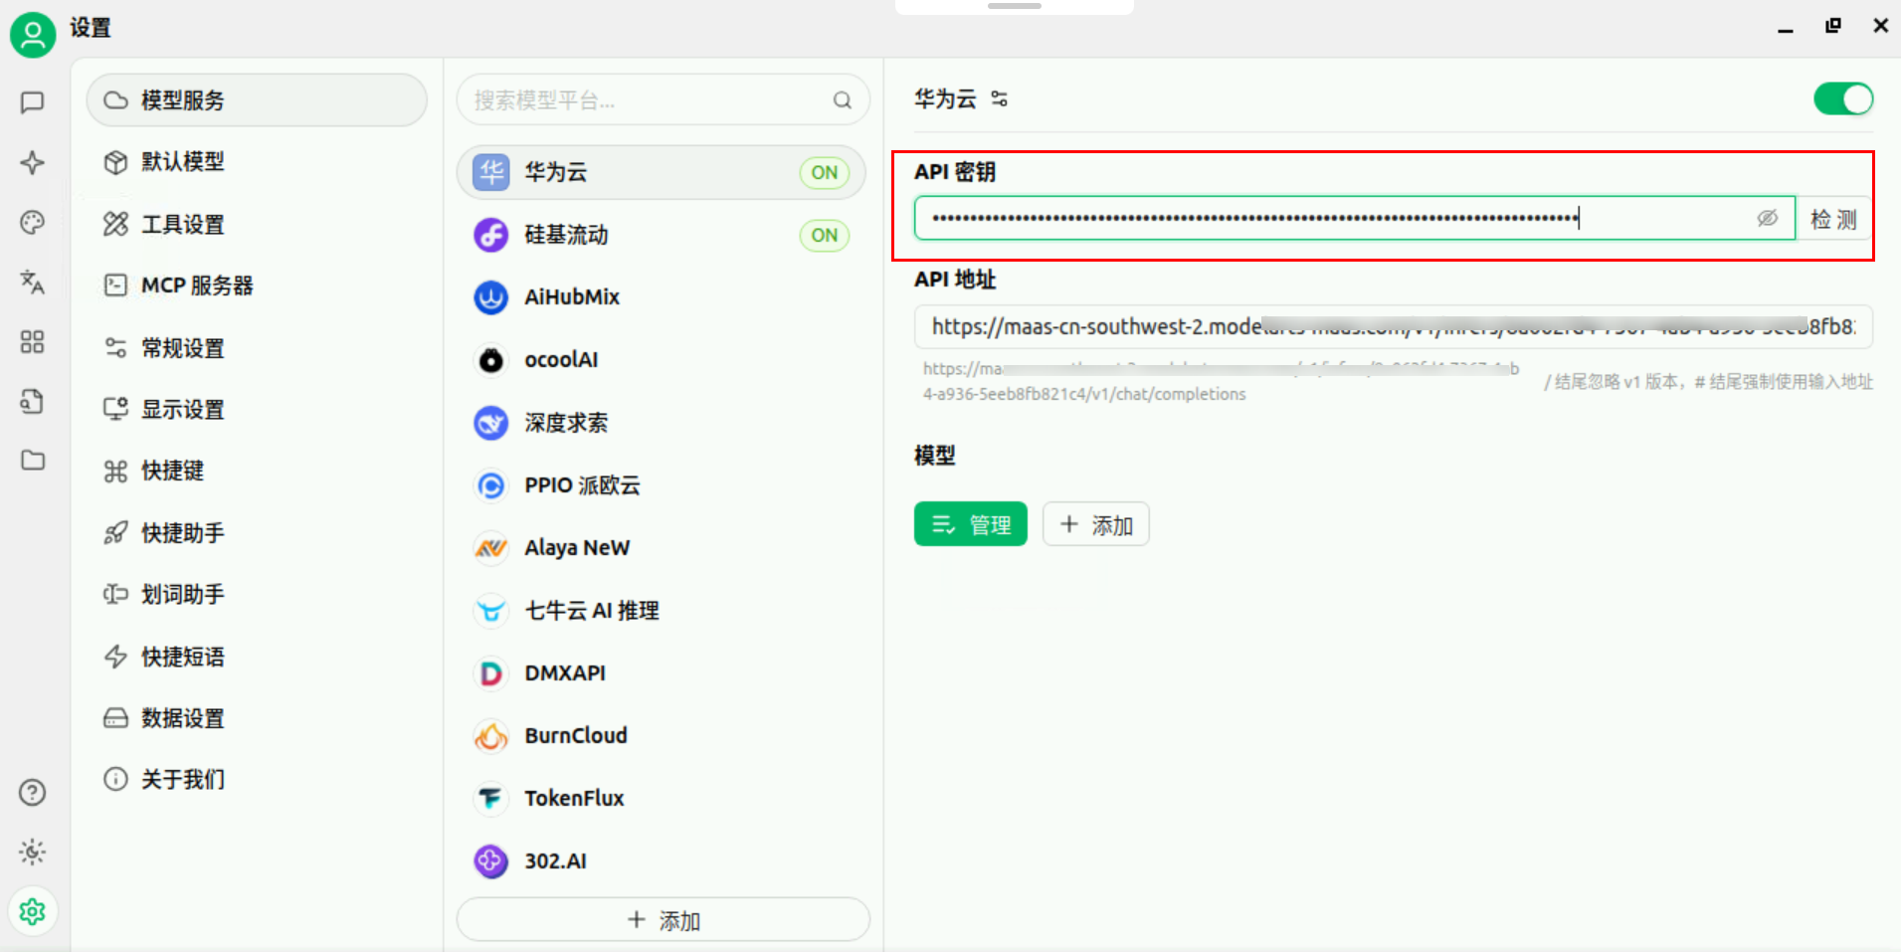Select the DMXAPI provider name
Viewport: 1901px width, 952px height.
point(565,672)
